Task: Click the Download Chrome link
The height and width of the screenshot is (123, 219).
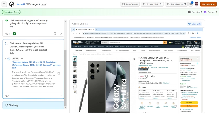Action: click(x=195, y=38)
